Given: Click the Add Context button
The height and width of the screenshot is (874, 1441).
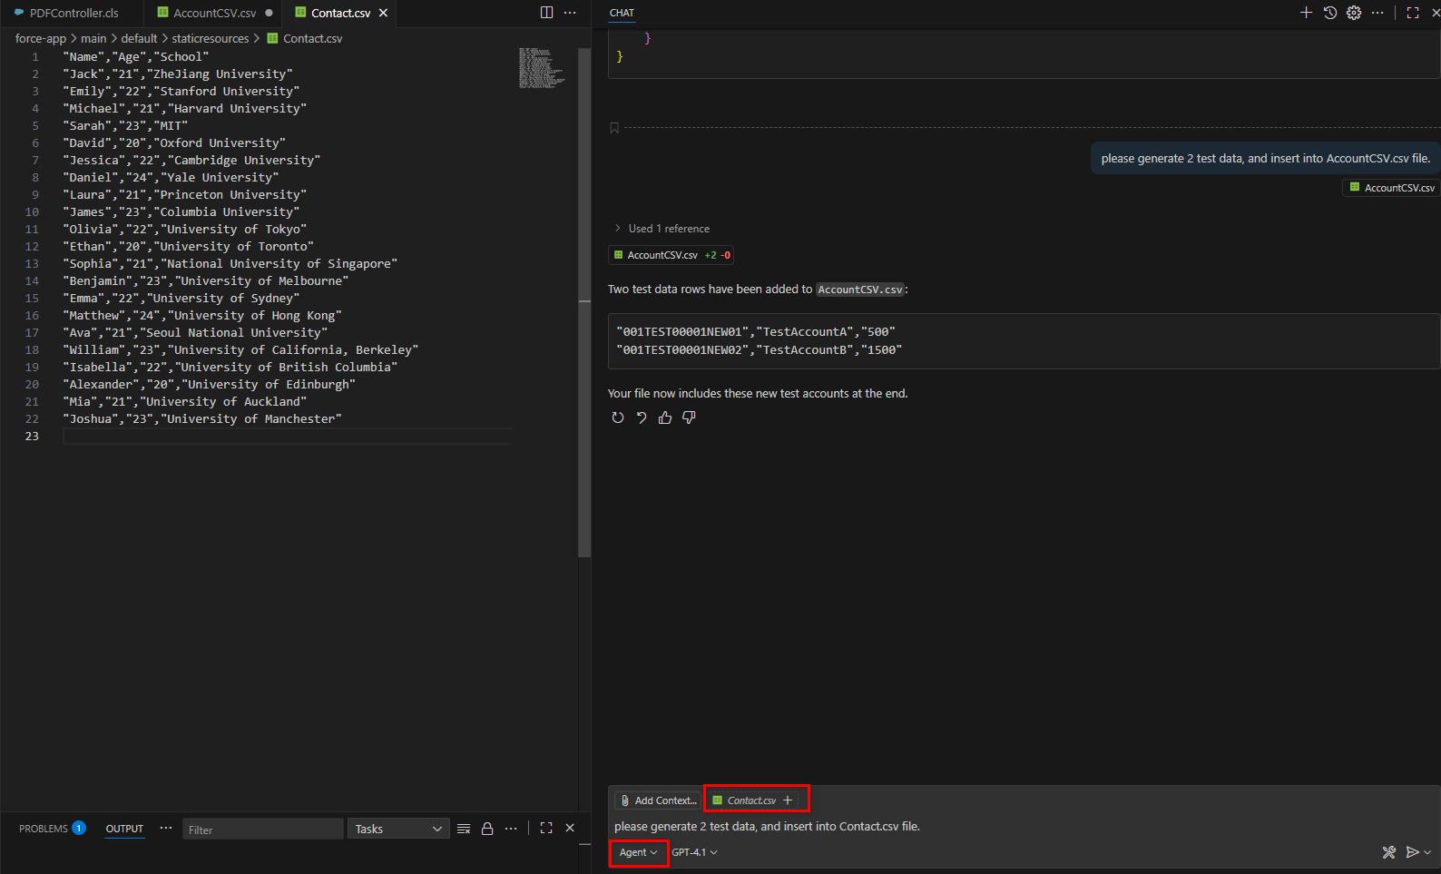Looking at the screenshot, I should click(658, 800).
